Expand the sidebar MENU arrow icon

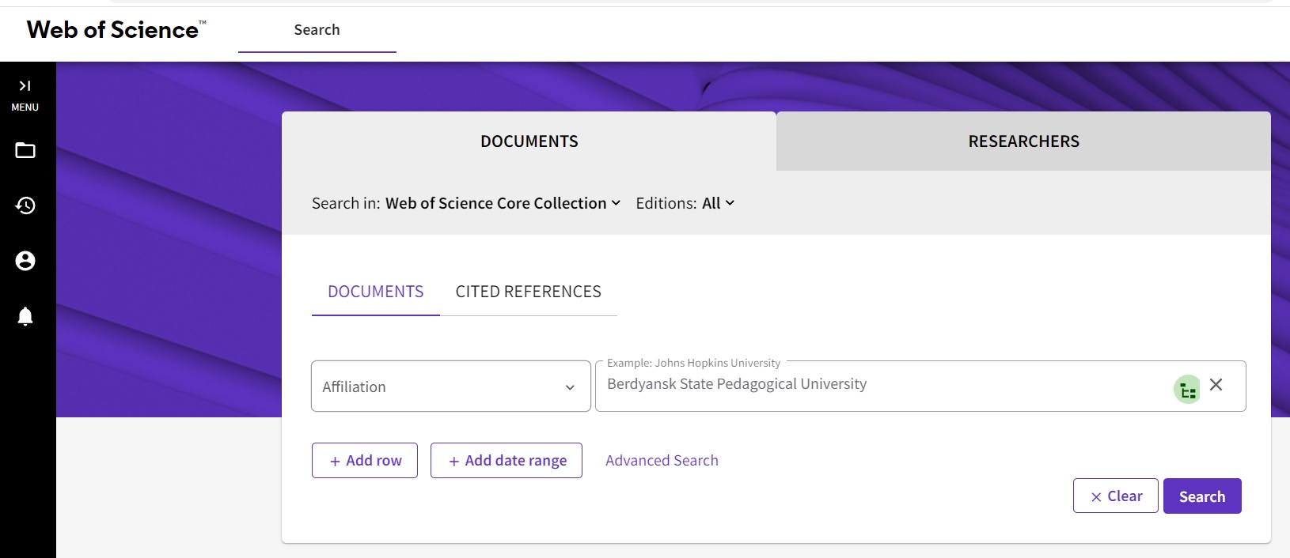coord(25,86)
